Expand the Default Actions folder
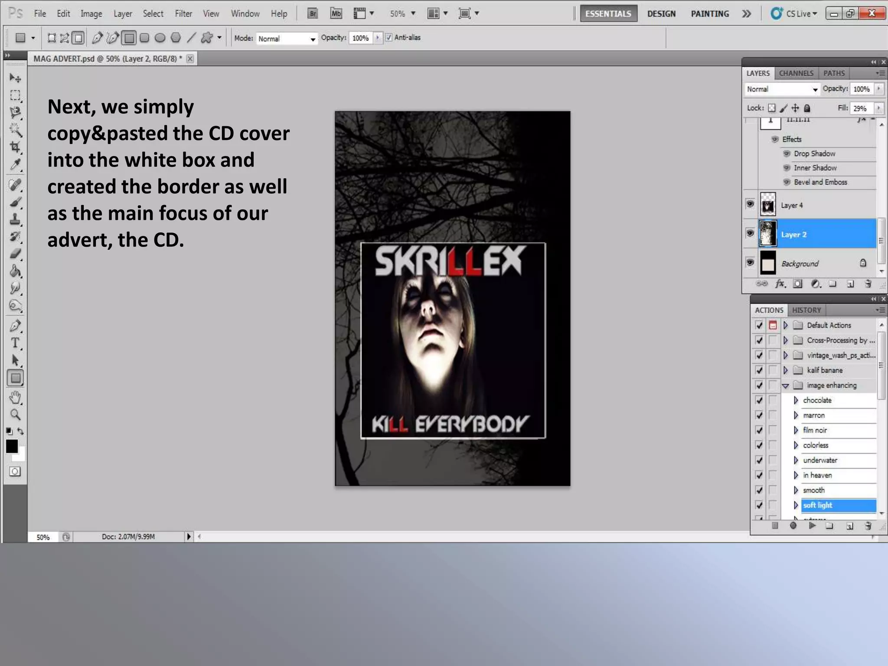 (785, 325)
